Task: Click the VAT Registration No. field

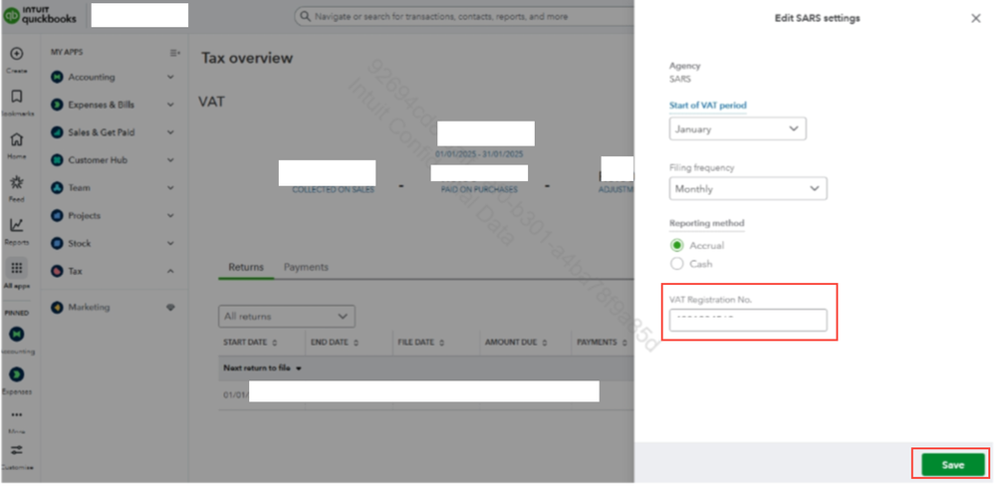Action: click(748, 320)
